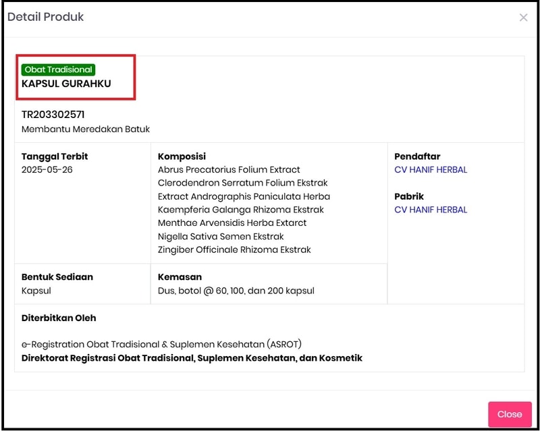Viewport: 540px width, 431px height.
Task: Open CV HANIF HERBAL link under Pabrik
Action: (431, 210)
